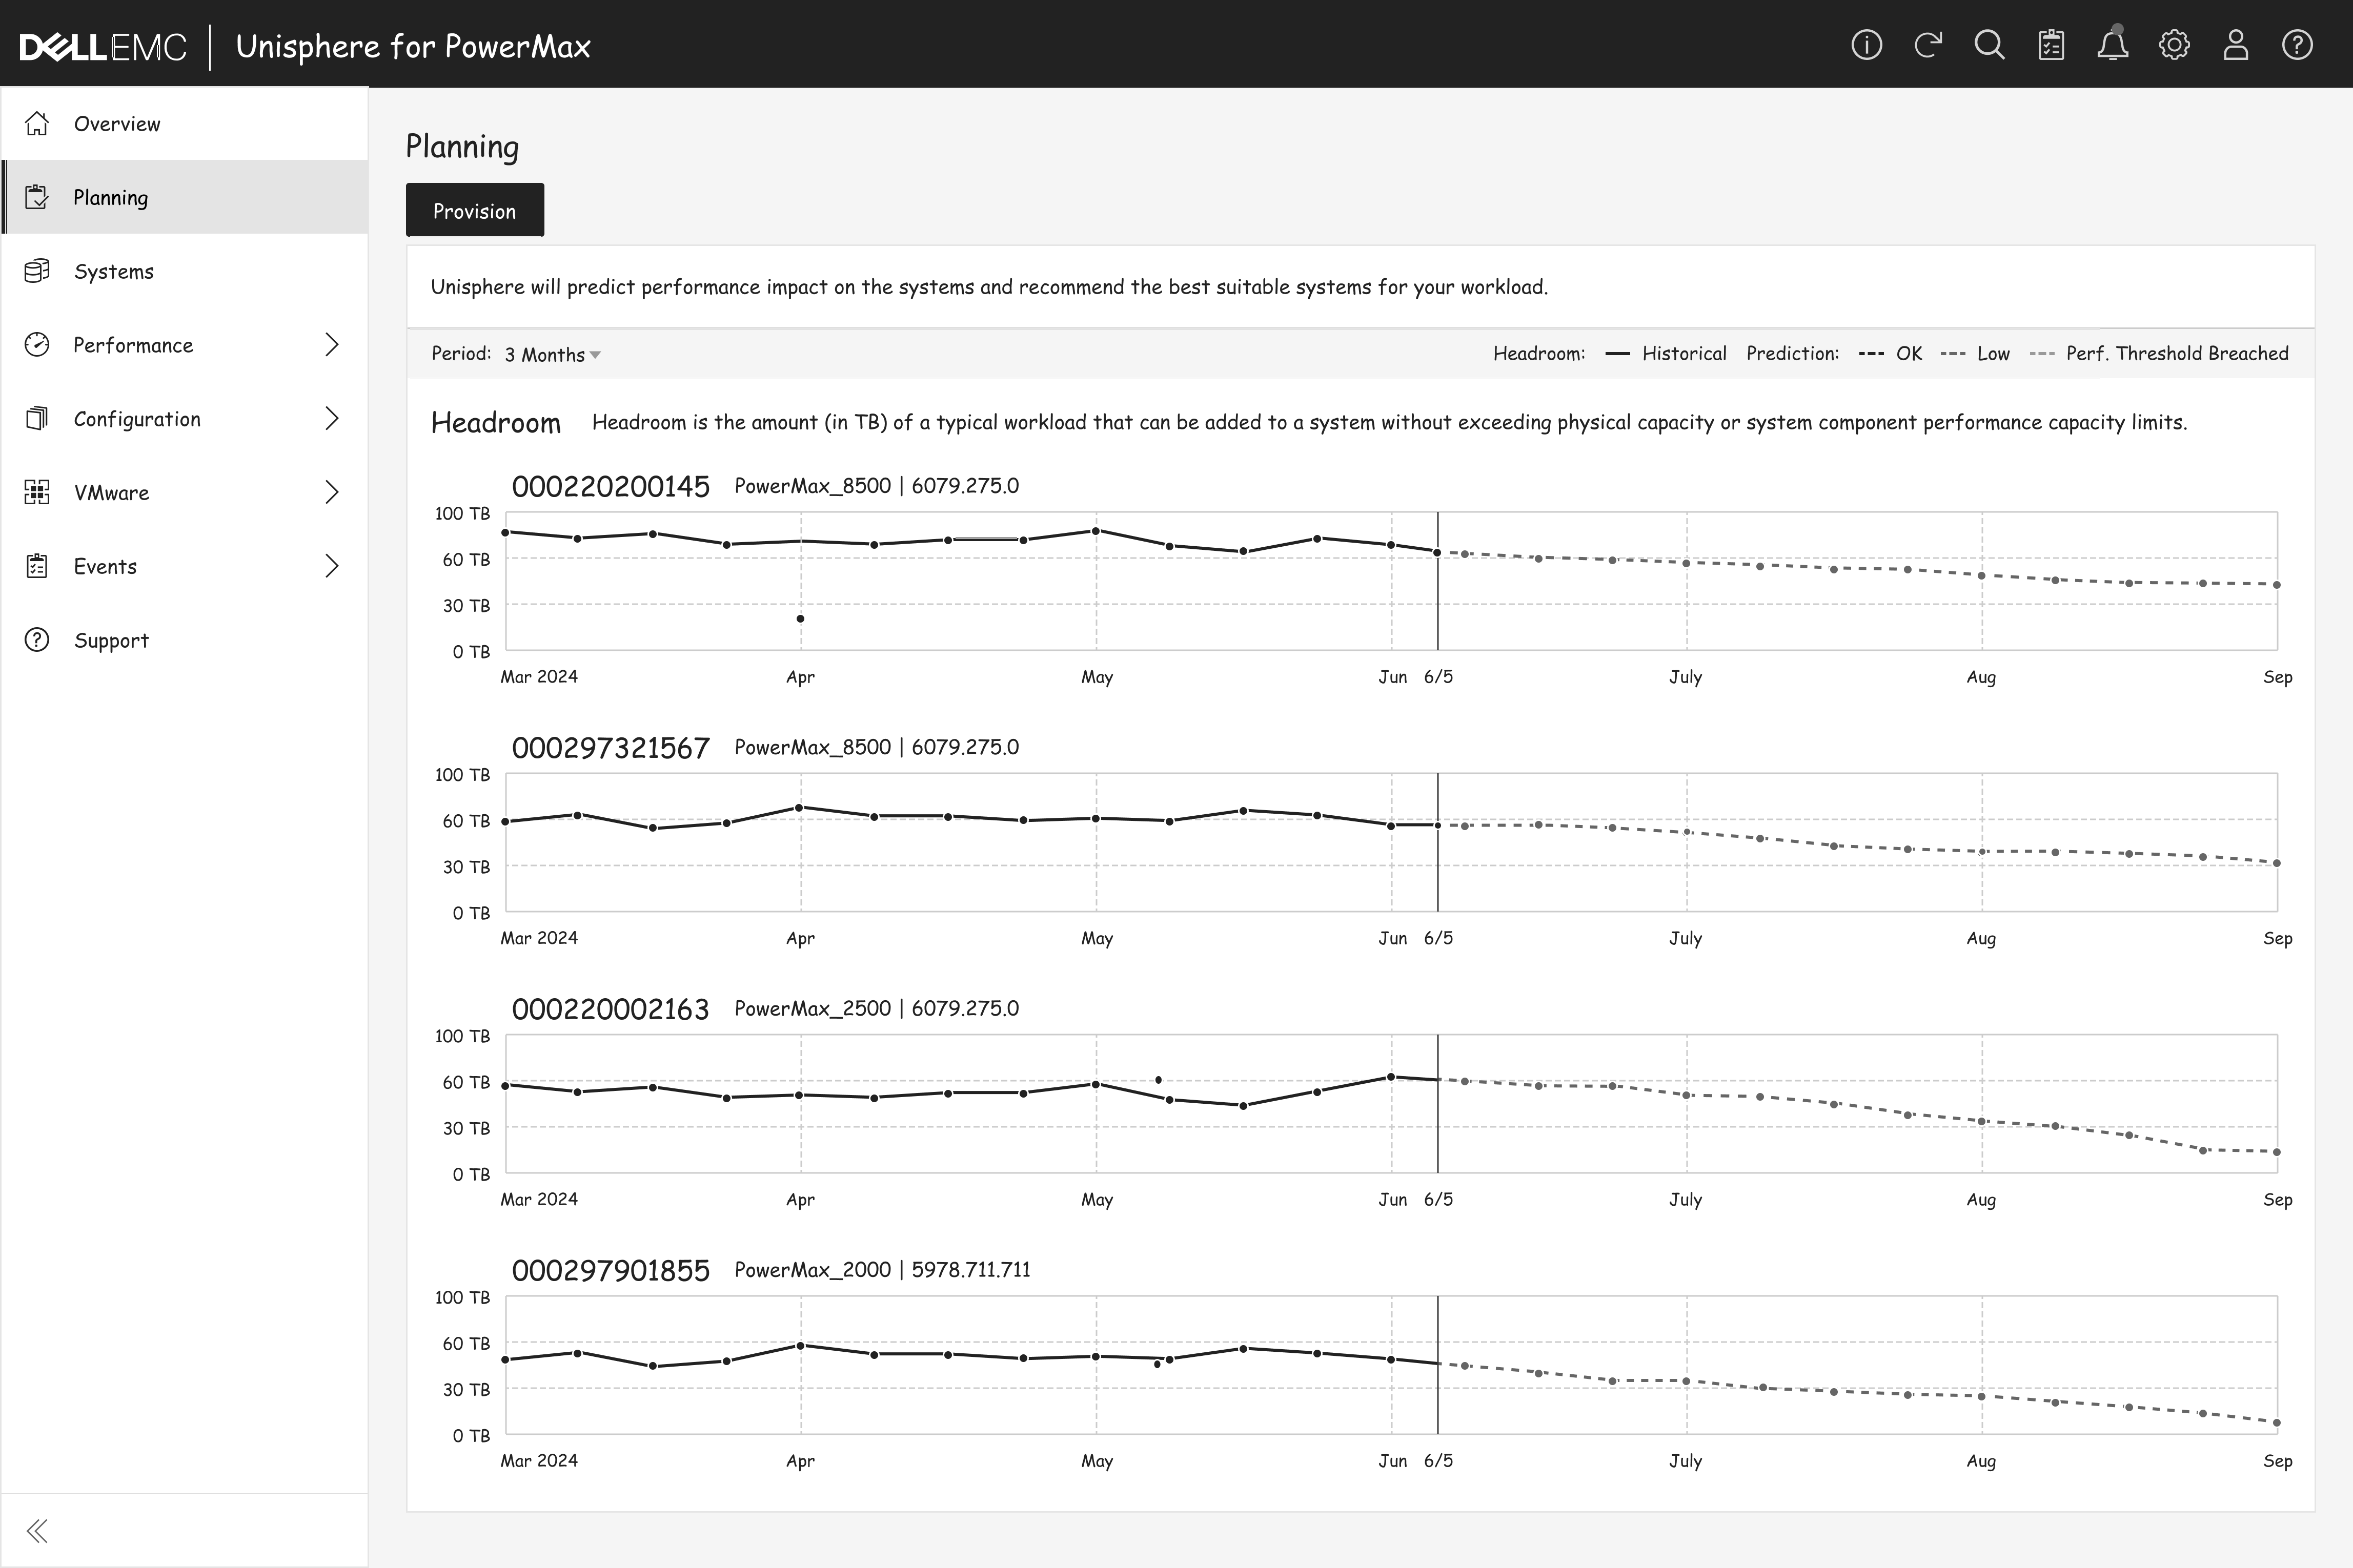Open the jobs list clipboard icon
Image resolution: width=2353 pixels, height=1568 pixels.
[x=2051, y=45]
